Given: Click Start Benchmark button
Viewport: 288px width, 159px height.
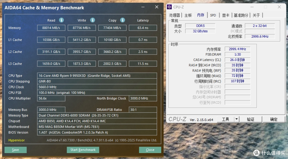Looking at the screenshot, I should click(x=83, y=150).
